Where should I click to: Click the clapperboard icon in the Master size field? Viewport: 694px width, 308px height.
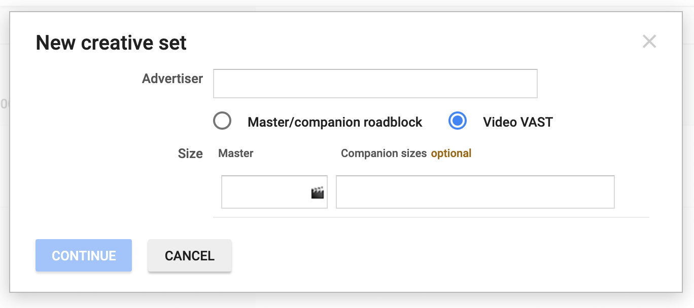[x=317, y=192]
